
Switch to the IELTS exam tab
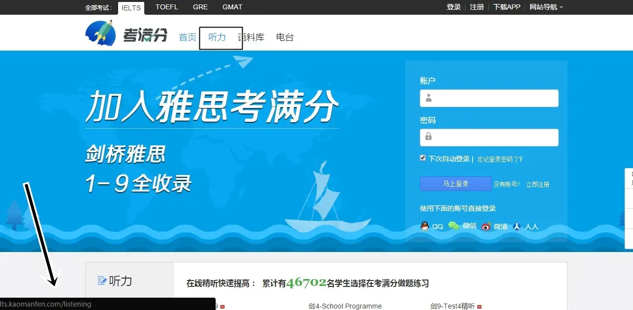click(131, 8)
